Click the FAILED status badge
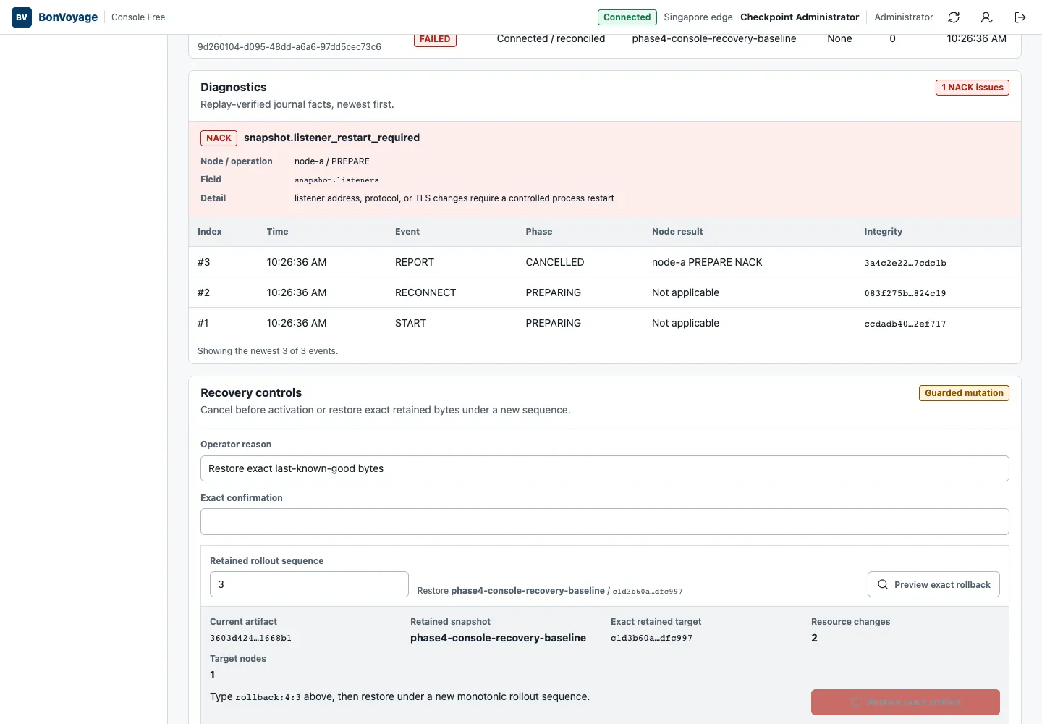The height and width of the screenshot is (724, 1042). click(435, 39)
